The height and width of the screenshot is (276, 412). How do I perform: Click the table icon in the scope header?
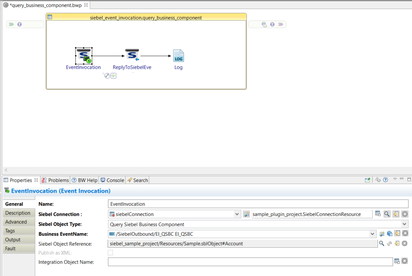[x=50, y=17]
